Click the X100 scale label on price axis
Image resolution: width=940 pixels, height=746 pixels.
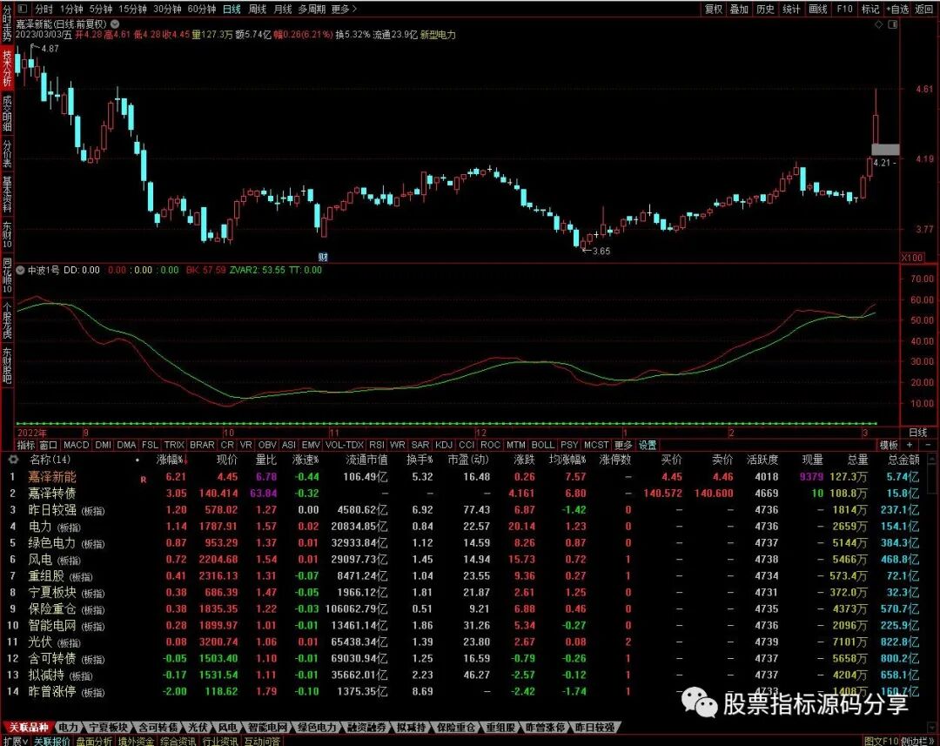(912, 258)
